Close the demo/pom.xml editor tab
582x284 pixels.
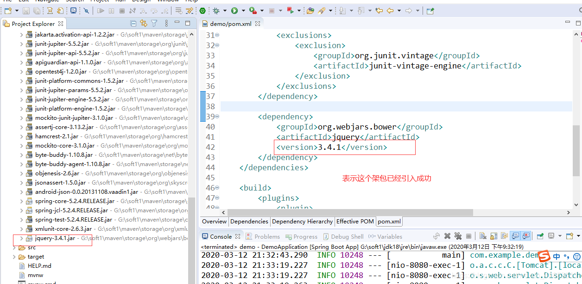[258, 24]
